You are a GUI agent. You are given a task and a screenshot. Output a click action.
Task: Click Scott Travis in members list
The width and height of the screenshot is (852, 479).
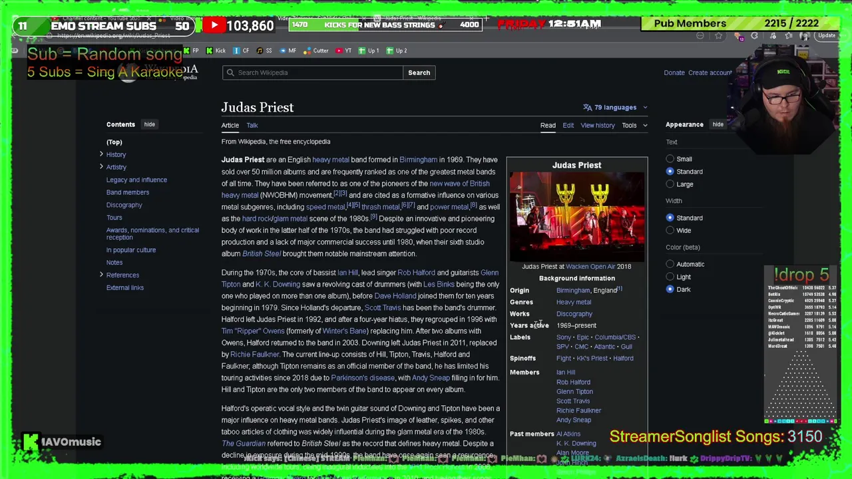(x=573, y=401)
